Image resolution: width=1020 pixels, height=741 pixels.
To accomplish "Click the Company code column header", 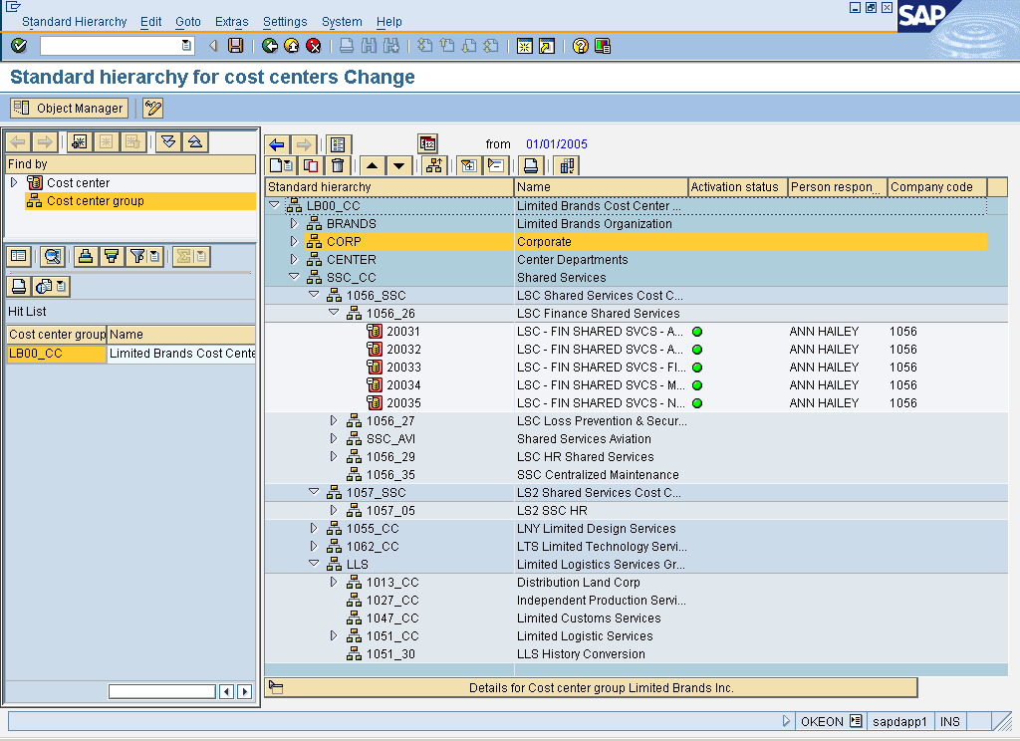I will [x=937, y=186].
